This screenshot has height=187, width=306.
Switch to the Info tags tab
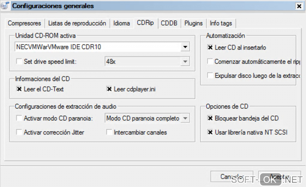click(221, 23)
